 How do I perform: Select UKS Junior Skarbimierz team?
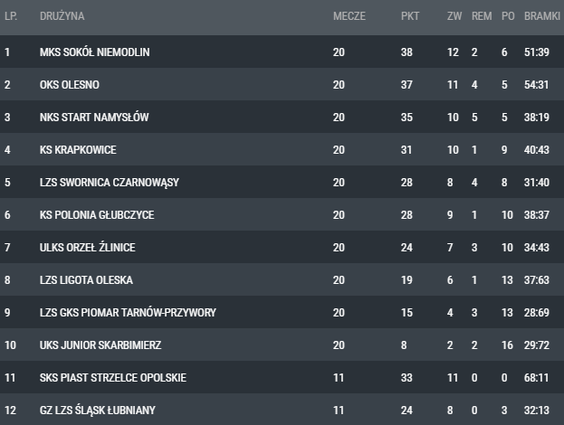coord(100,345)
